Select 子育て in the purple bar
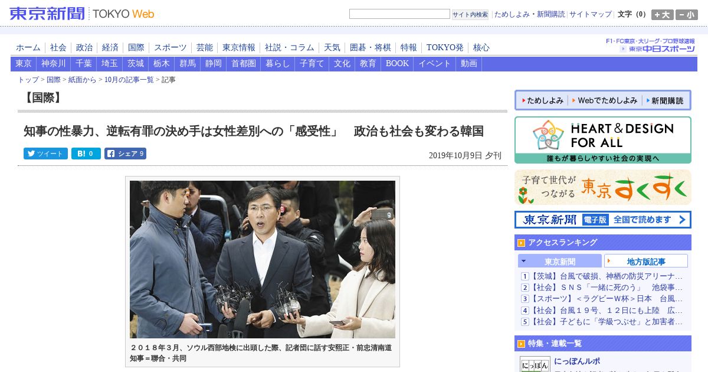Screen dimensions: 708x372 click(312, 64)
